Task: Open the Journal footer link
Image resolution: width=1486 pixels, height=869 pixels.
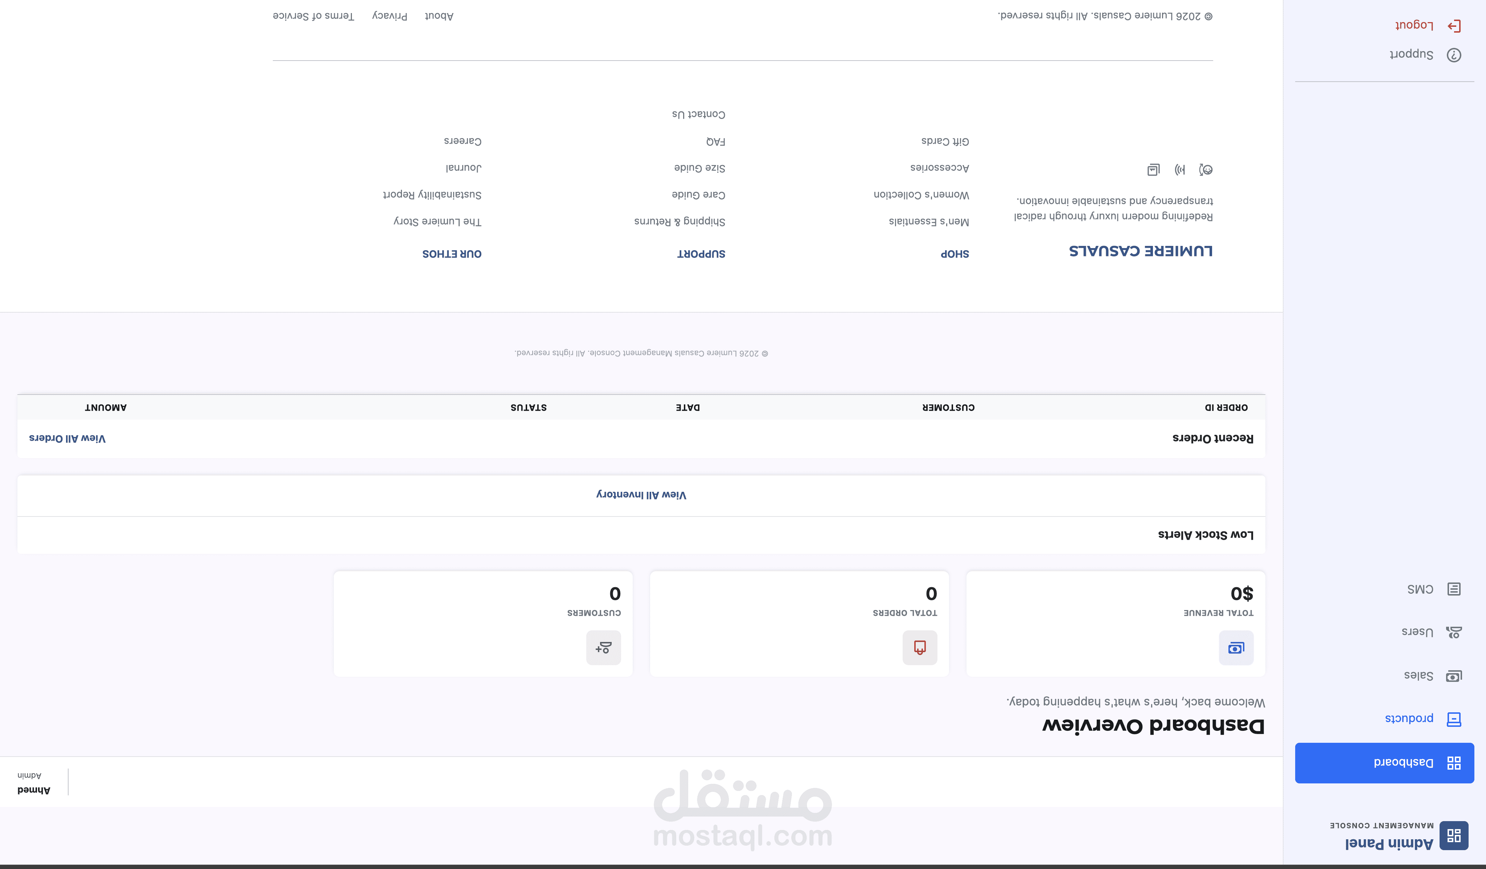Action: [x=464, y=168]
